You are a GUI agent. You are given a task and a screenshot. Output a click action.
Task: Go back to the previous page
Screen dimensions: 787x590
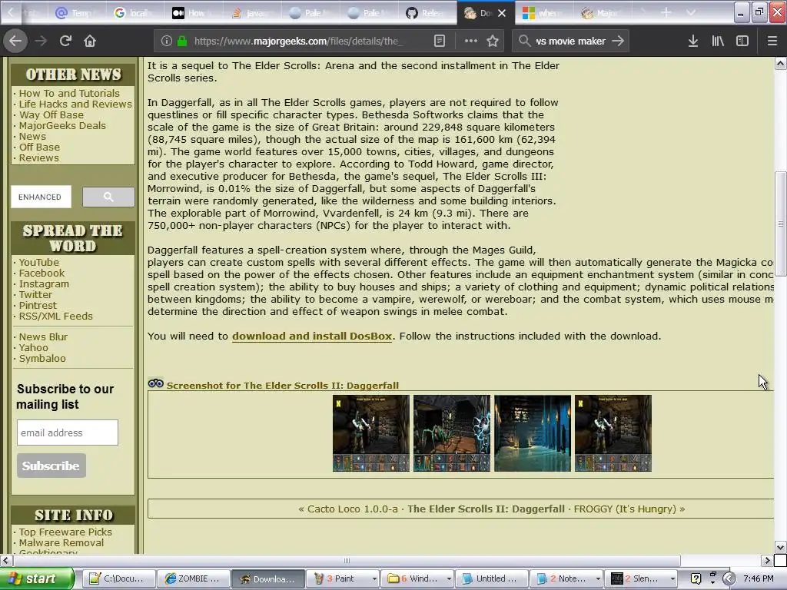pos(15,41)
